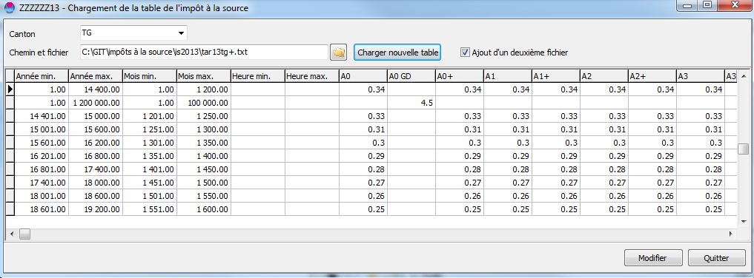The image size is (754, 278).
Task: Click the horizontal scrollbar thumb
Action: (x=24, y=234)
